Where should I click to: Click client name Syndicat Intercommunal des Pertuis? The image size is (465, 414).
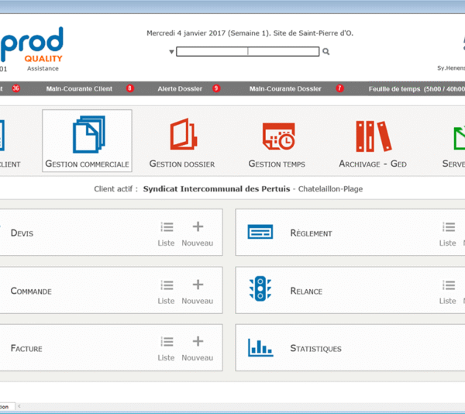(216, 189)
